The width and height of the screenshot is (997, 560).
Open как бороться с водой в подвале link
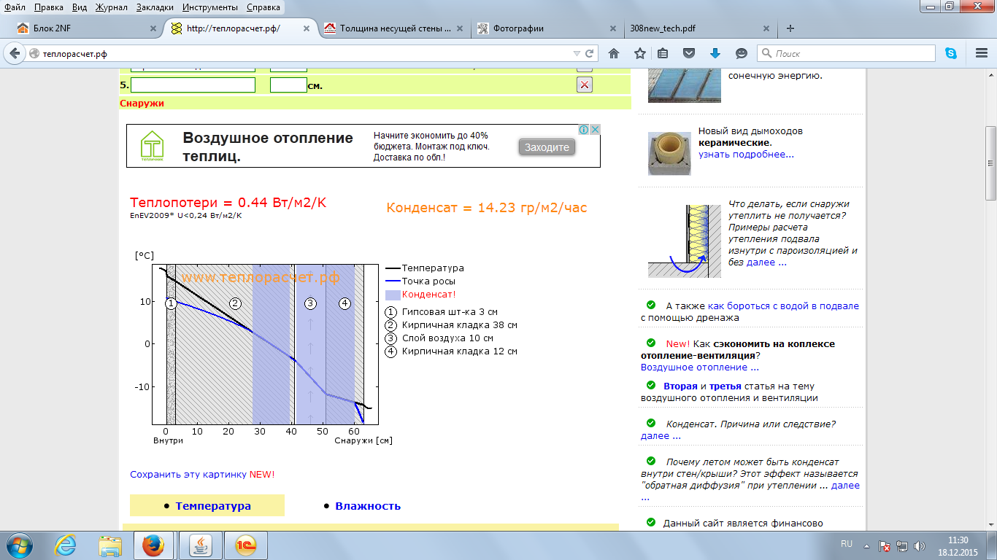783,306
